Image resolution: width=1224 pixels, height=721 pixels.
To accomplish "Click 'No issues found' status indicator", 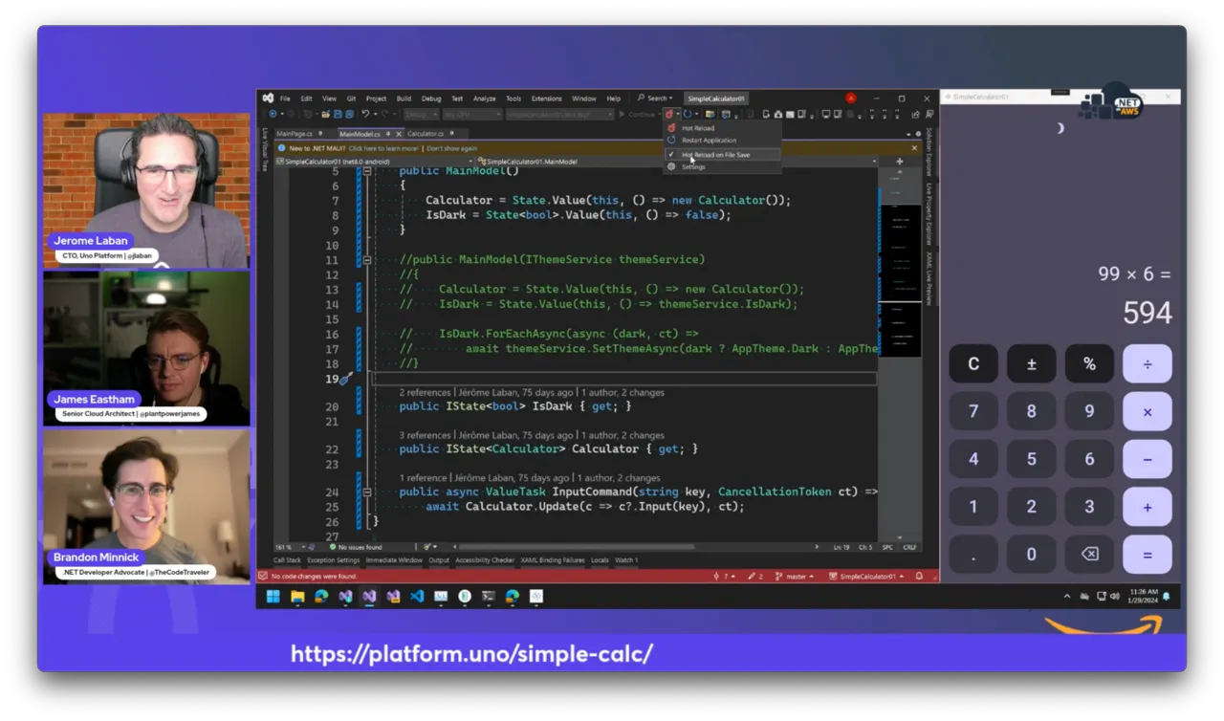I will coord(354,547).
